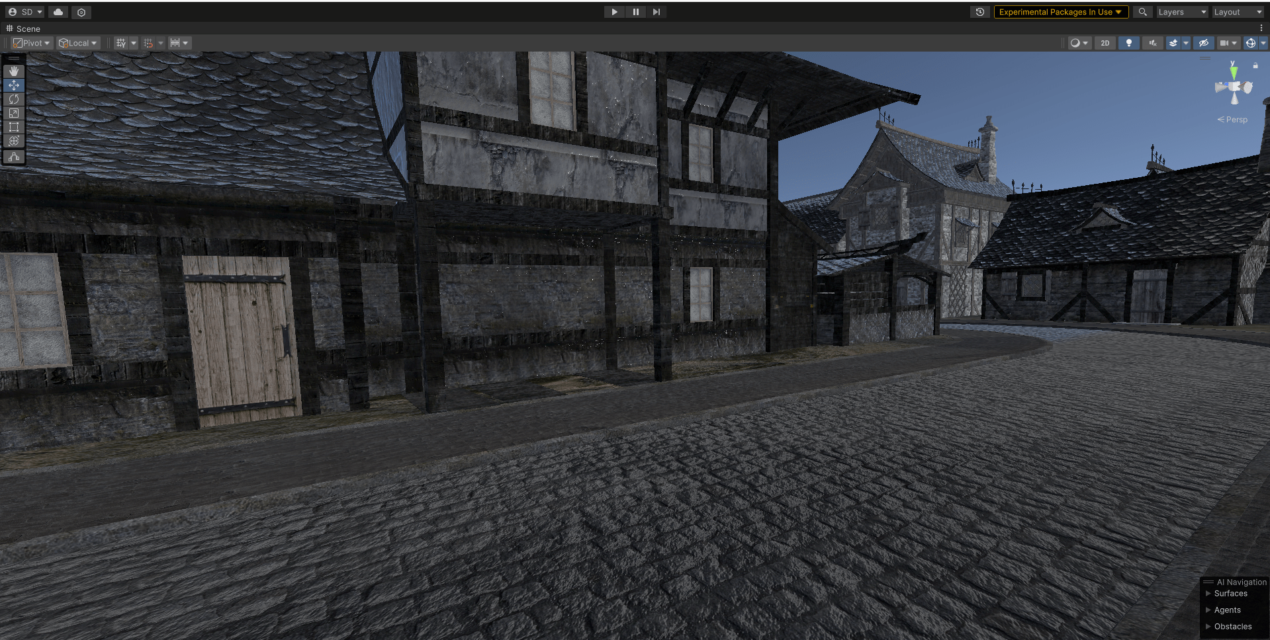1270x640 pixels.
Task: Toggle grid snapping
Action: (x=148, y=43)
